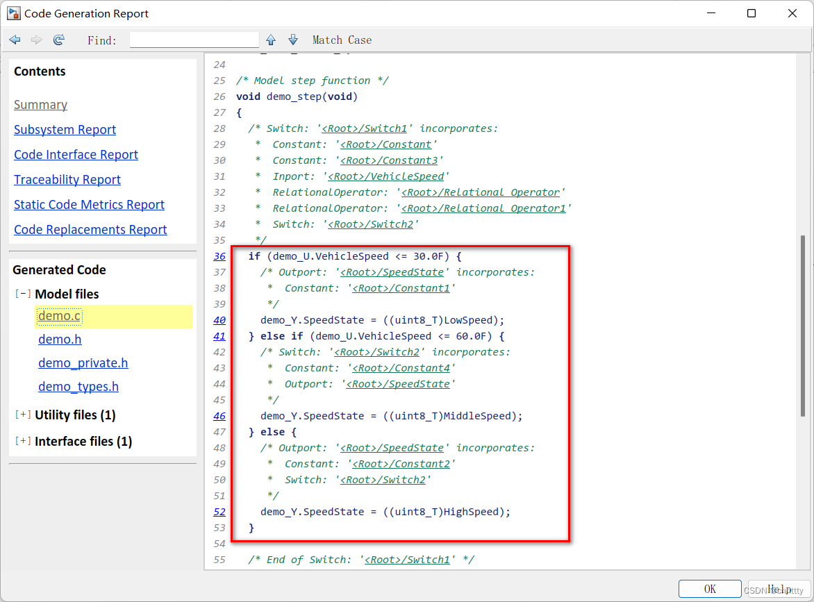Follow the <Root>/Constant2 link
Screen dimensions: 814x602
tap(401, 464)
